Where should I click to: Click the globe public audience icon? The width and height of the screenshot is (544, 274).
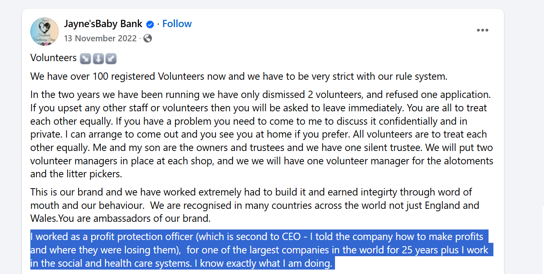point(148,38)
